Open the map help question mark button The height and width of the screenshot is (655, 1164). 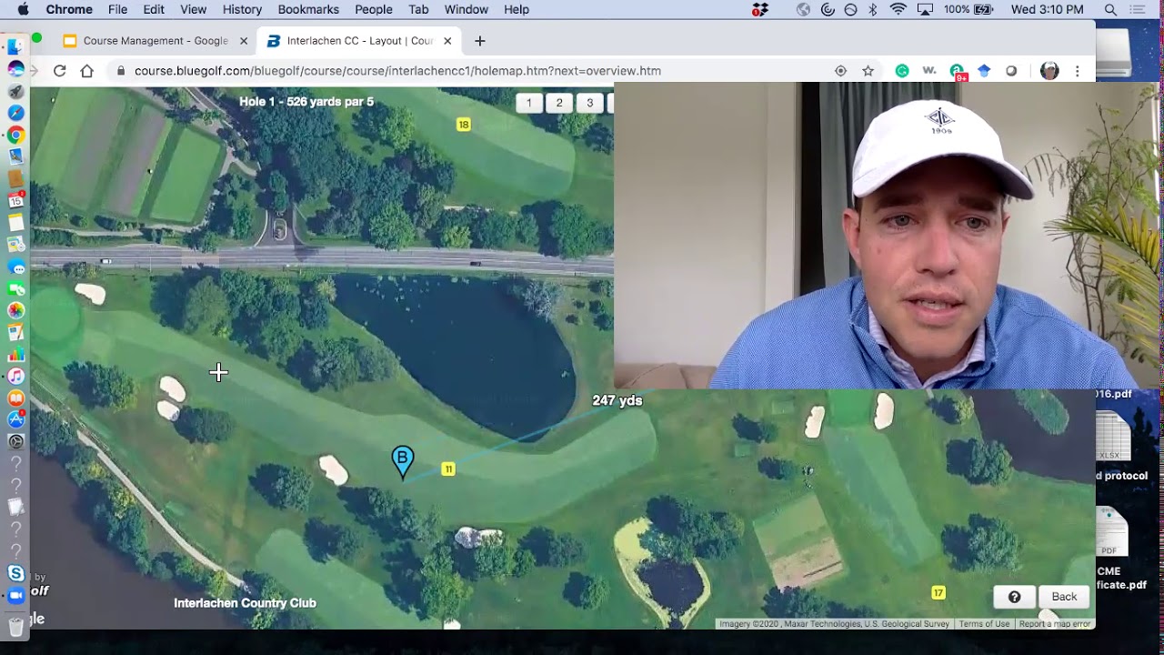tap(1015, 597)
